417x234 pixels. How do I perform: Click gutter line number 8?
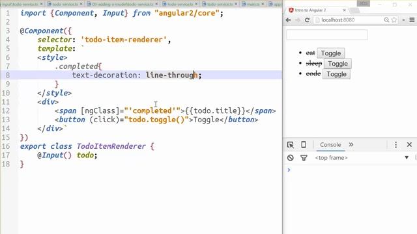coord(7,75)
